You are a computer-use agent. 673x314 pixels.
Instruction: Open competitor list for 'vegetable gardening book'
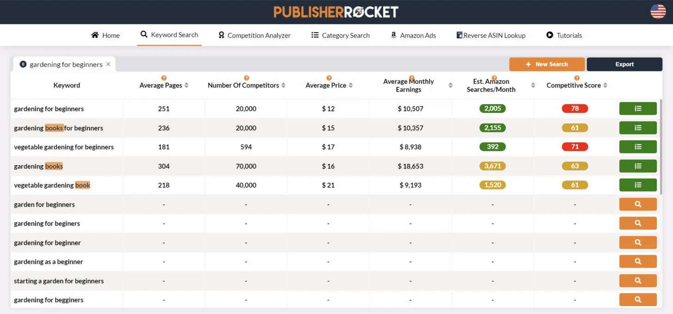coord(638,185)
